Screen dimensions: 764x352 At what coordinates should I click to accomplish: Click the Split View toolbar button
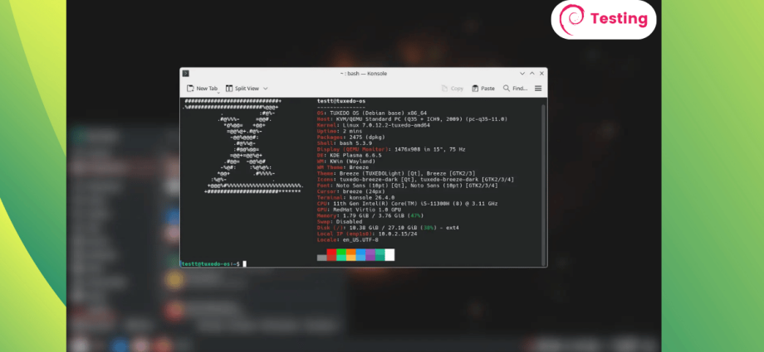(242, 89)
